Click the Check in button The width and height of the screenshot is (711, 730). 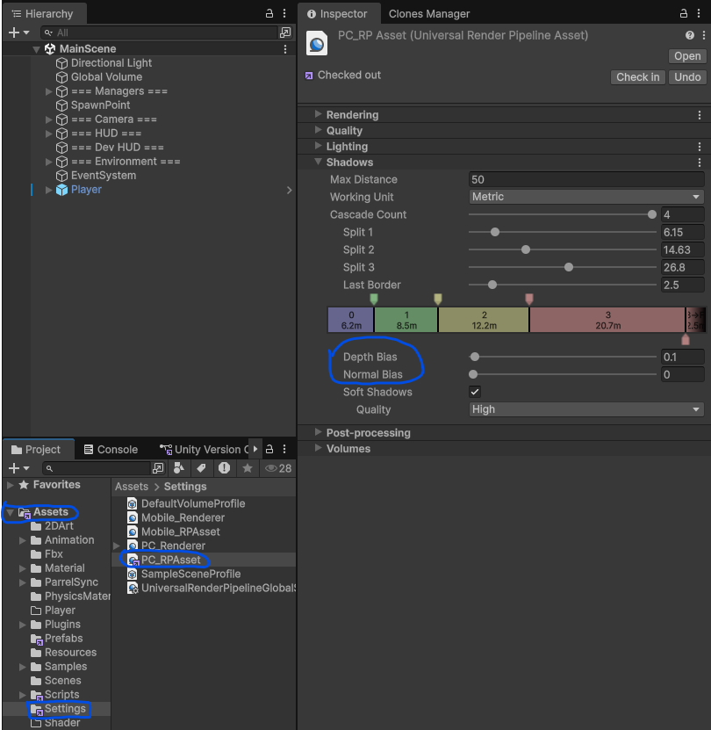point(637,77)
